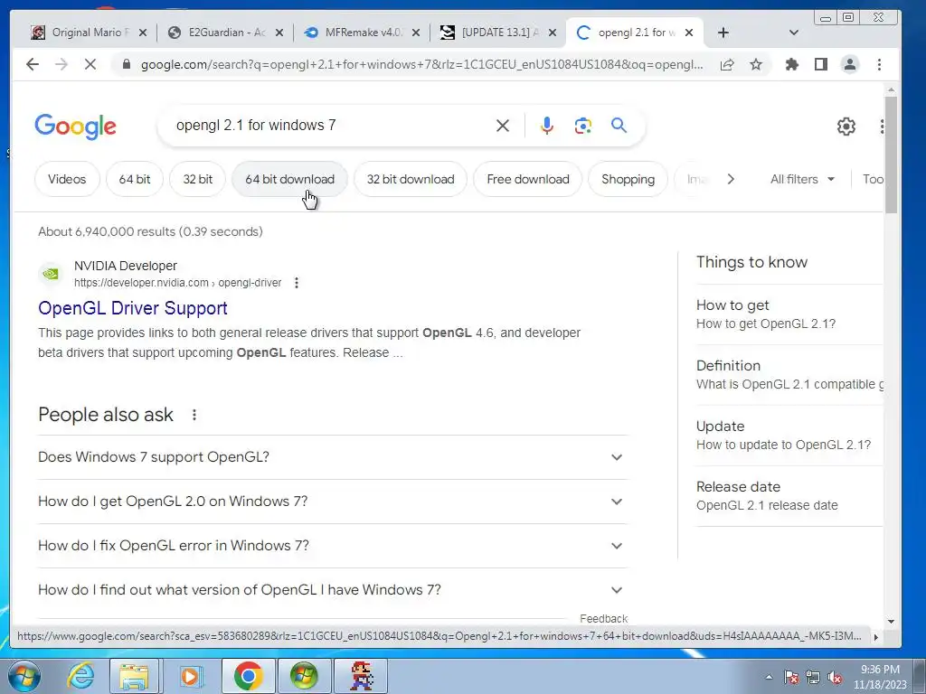Open the Chrome profile avatar
This screenshot has height=694, width=926.
[x=850, y=64]
